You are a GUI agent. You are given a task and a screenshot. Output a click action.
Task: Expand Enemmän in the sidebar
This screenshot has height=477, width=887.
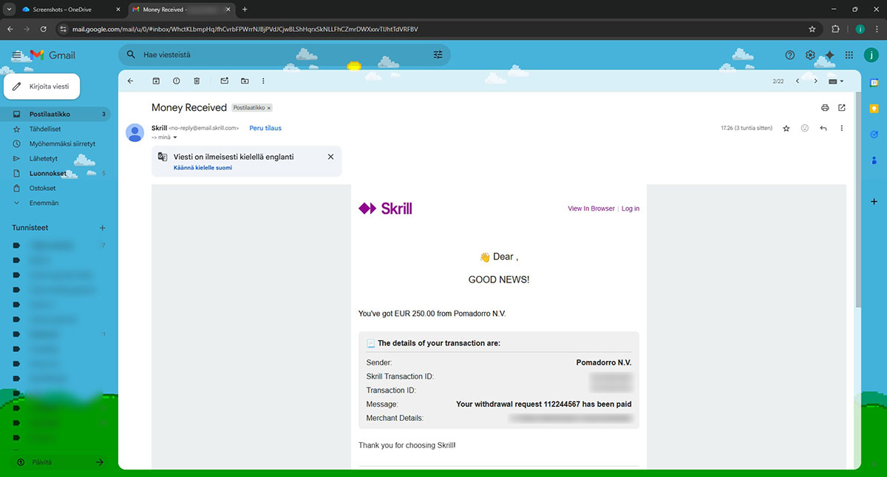(x=44, y=203)
